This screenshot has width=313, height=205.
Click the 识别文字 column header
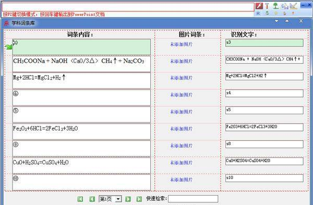pos(244,34)
